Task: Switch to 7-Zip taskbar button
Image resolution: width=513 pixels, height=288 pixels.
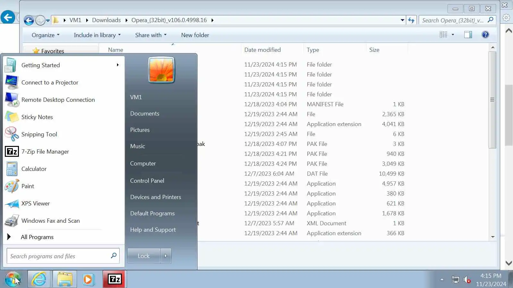Action: point(114,279)
